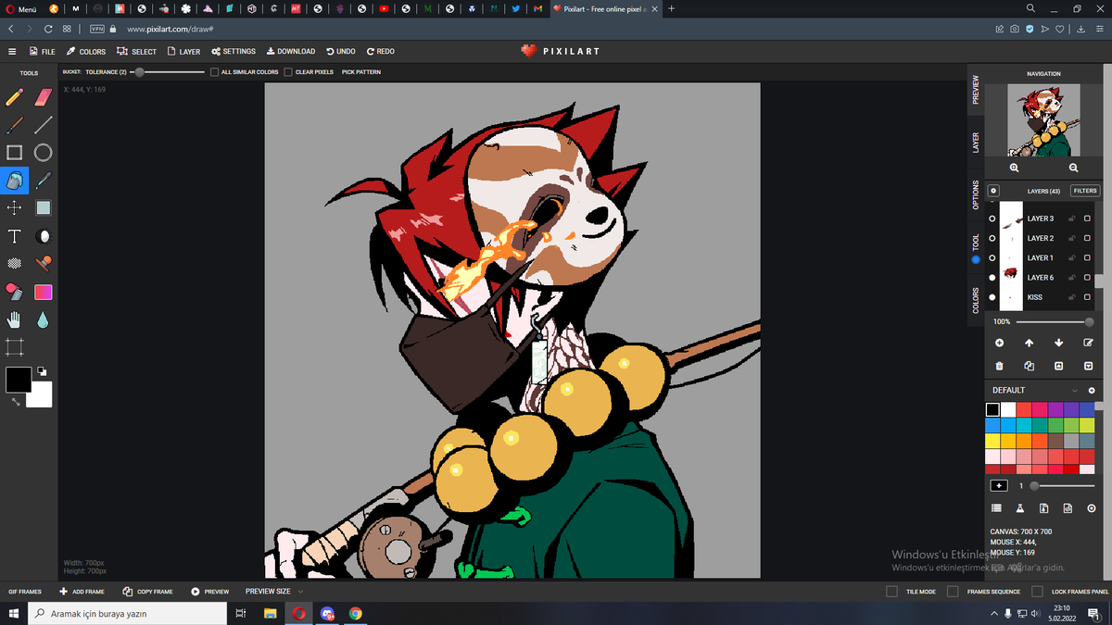Screen dimensions: 1112x625
Task: Open the Settings menu
Action: (234, 52)
